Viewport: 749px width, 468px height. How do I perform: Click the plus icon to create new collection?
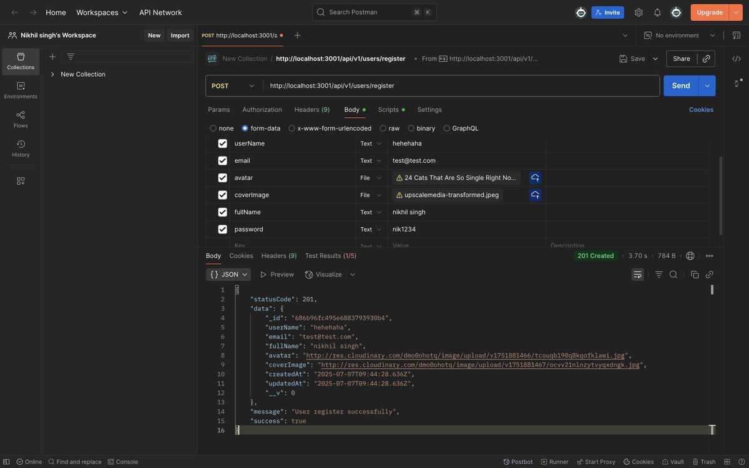52,57
